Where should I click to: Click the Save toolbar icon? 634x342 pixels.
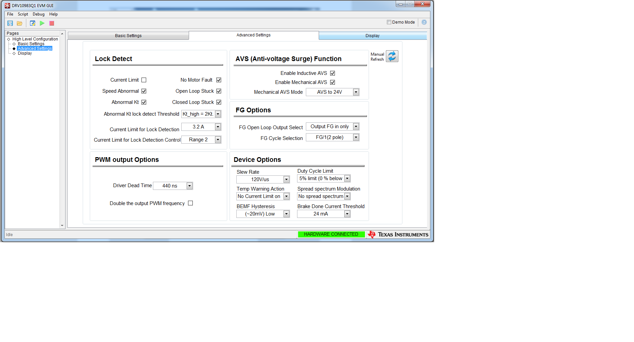click(x=10, y=23)
